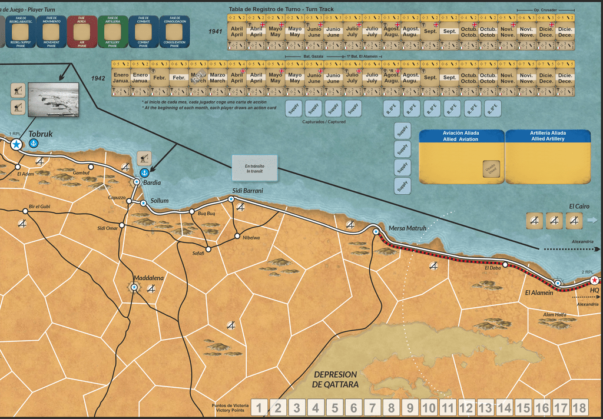This screenshot has width=603, height=419.
Task: Select the Reorg/Supply Phase box
Action: coord(21,32)
